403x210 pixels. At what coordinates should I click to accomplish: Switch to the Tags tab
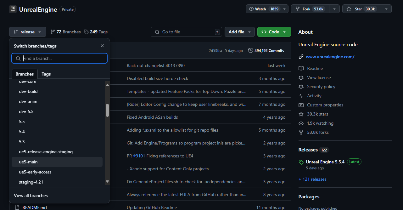click(46, 74)
